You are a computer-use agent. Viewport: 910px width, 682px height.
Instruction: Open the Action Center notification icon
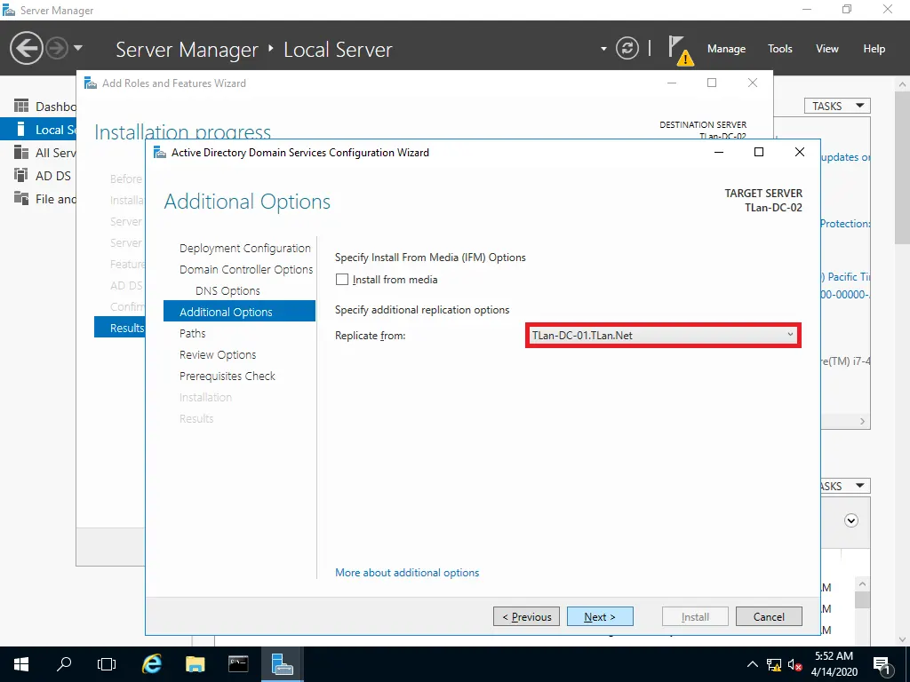pos(882,664)
